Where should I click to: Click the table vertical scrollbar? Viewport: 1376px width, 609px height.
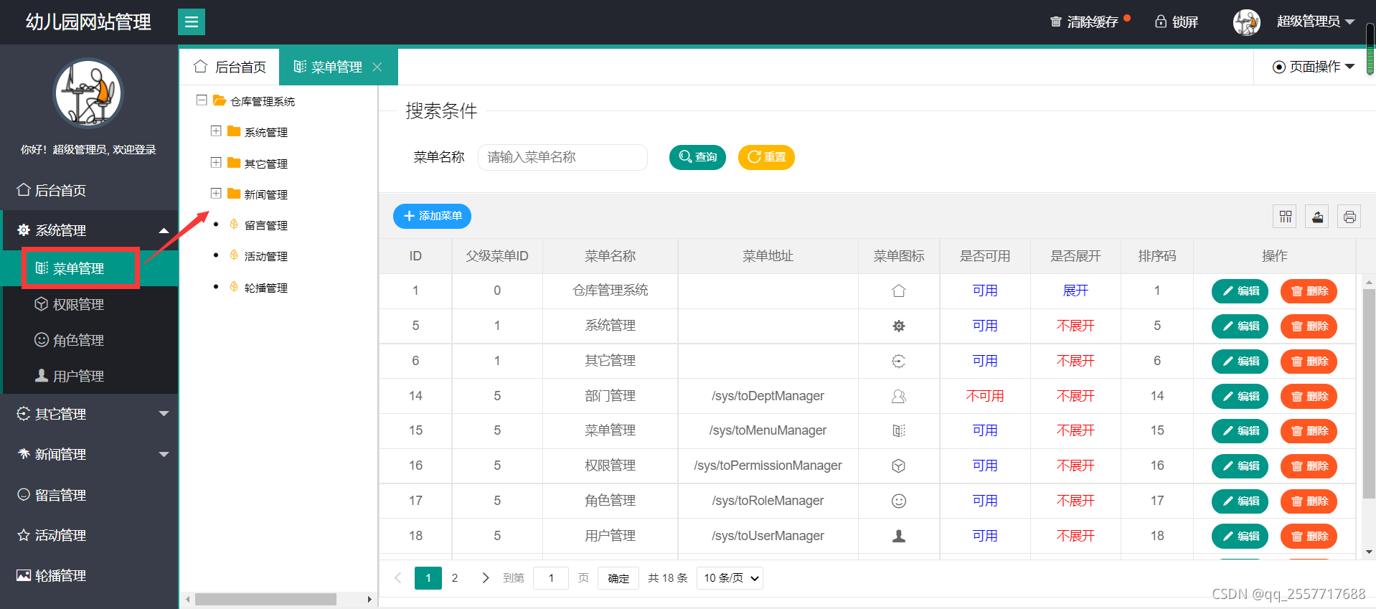1369,395
